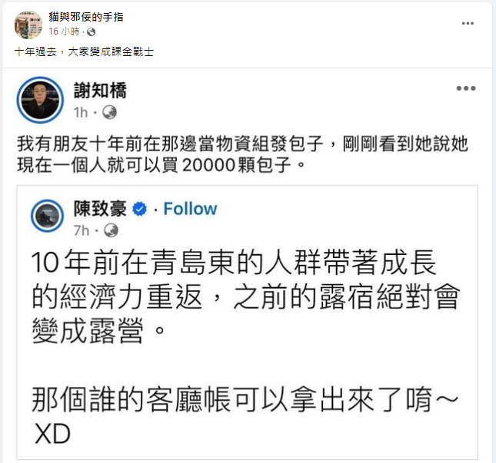This screenshot has width=496, height=463.
Task: Click the quoted text about 青島東
Action: (x=246, y=296)
